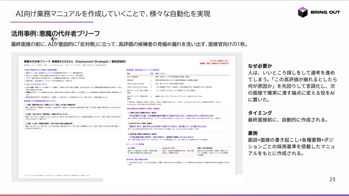349x196 pixels.
Task: Click the ハロー効果 bias bullet
Action: pyautogui.click(x=73, y=89)
